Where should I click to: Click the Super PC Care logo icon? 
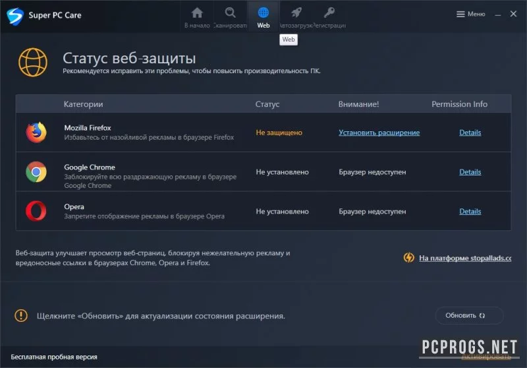15,16
